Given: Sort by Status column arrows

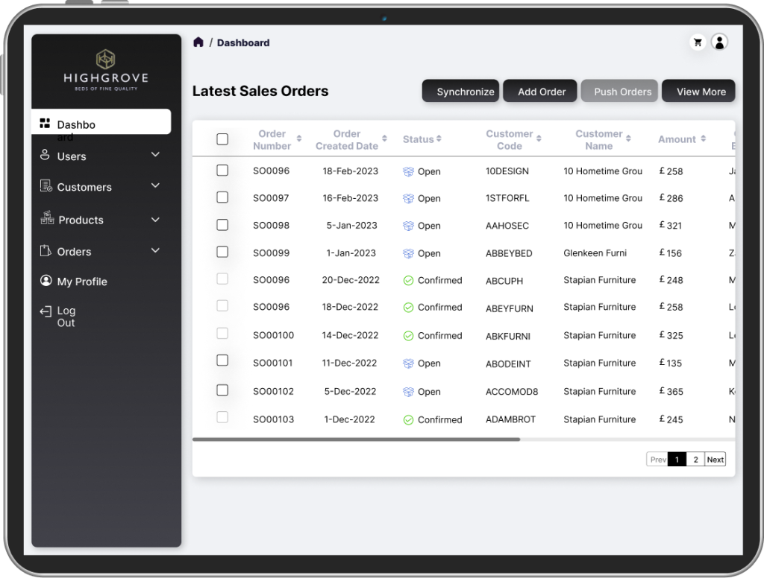Looking at the screenshot, I should coord(439,139).
